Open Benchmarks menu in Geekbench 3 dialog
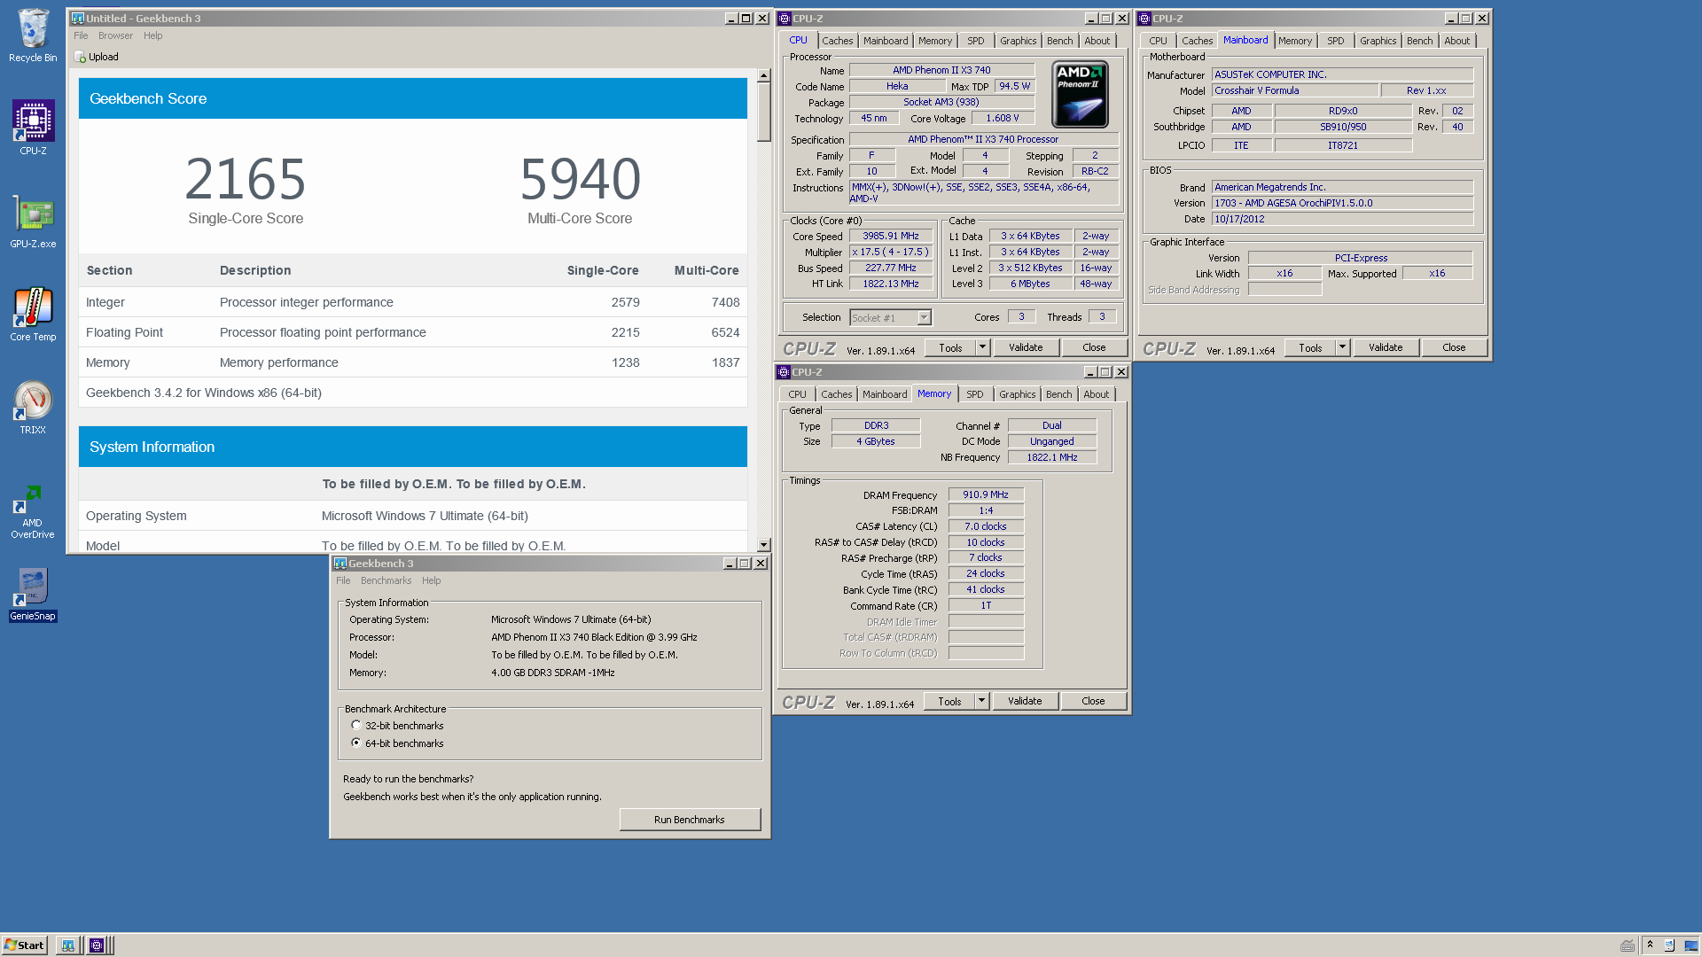Viewport: 1702px width, 957px height. click(386, 581)
